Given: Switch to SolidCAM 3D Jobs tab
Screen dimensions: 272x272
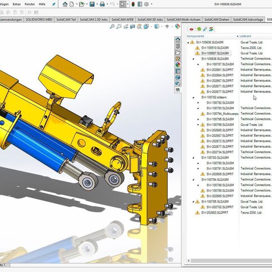Looking at the screenshot, I should tap(150, 20).
